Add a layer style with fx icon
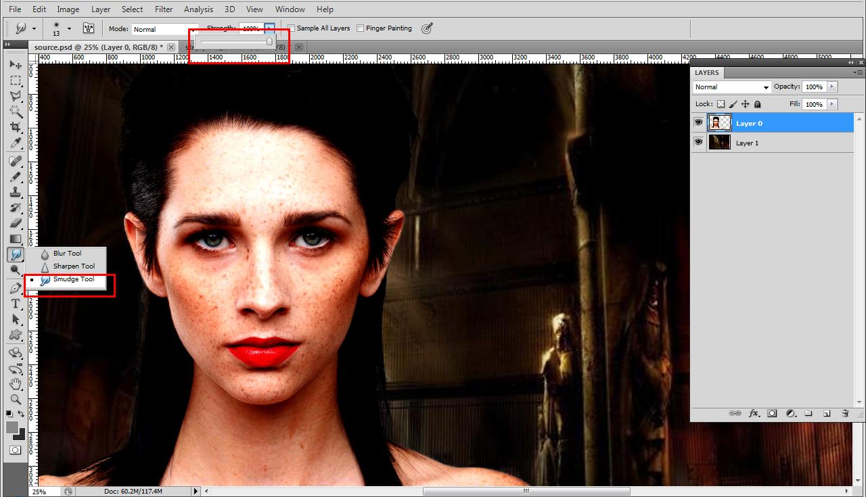Screen dimensions: 866x497 pyautogui.click(x=754, y=413)
